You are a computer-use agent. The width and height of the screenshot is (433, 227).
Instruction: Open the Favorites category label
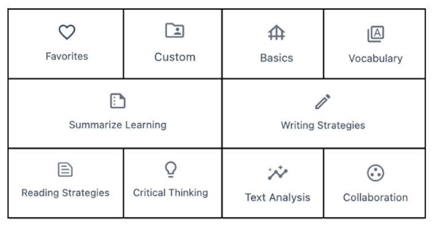pos(67,56)
